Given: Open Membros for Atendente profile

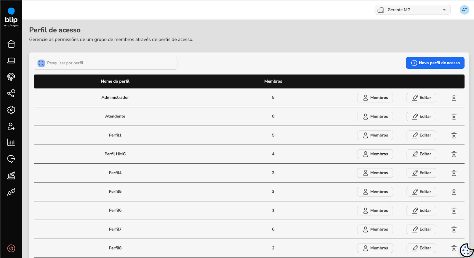Looking at the screenshot, I should 375,117.
